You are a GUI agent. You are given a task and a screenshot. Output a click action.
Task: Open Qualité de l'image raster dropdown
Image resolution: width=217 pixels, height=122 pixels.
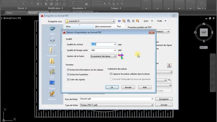pos(115,50)
